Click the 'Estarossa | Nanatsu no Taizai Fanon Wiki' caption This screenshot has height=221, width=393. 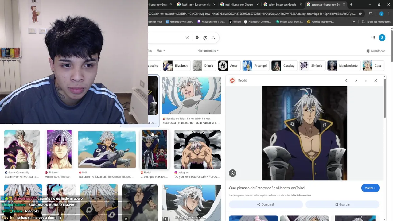191,123
